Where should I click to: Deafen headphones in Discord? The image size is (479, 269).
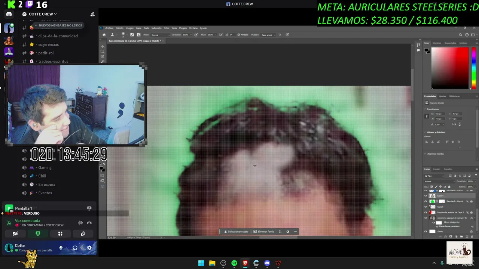pyautogui.click(x=75, y=248)
